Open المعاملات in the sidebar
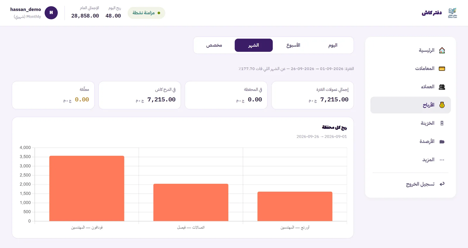The height and width of the screenshot is (248, 468). [x=410, y=69]
